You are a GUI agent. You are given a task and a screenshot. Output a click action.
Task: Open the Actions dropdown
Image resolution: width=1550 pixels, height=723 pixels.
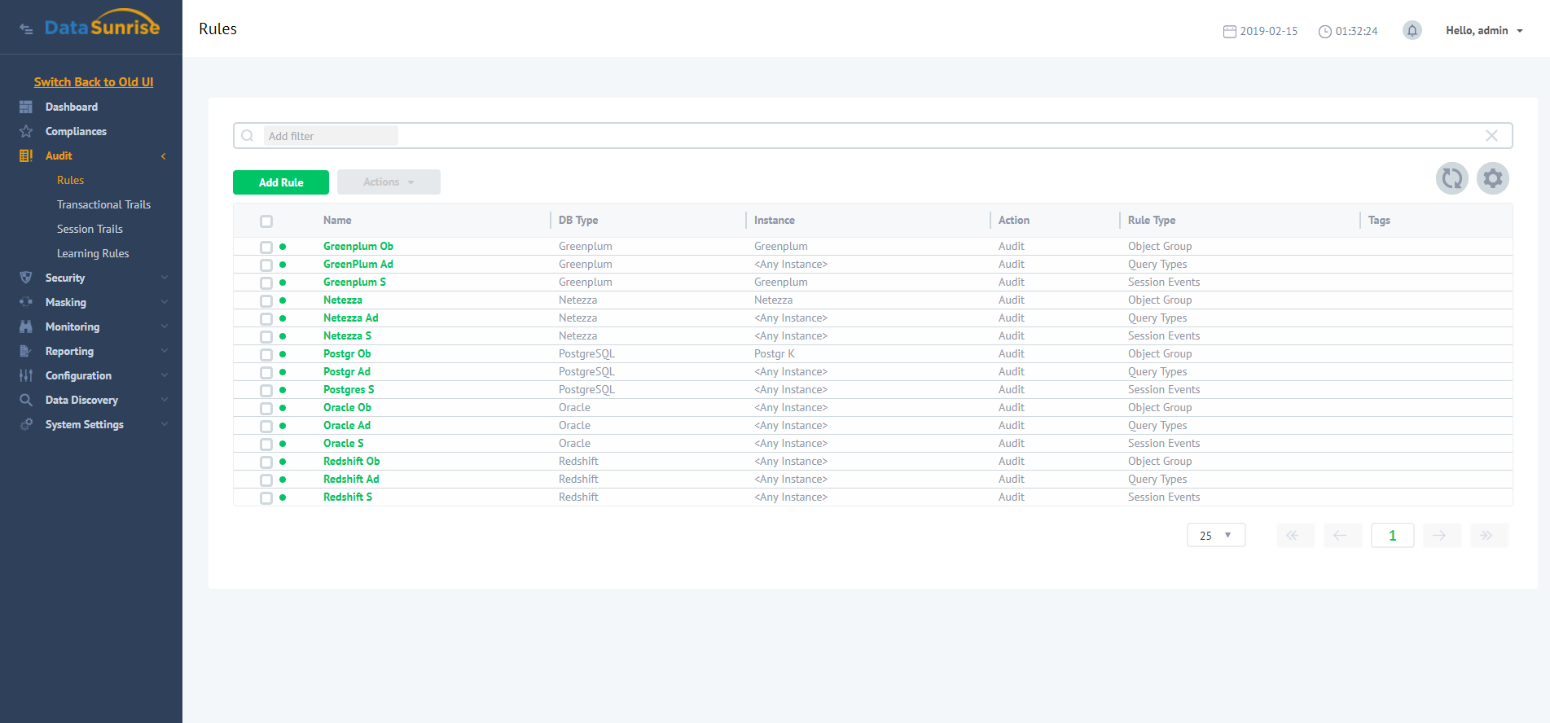(389, 182)
